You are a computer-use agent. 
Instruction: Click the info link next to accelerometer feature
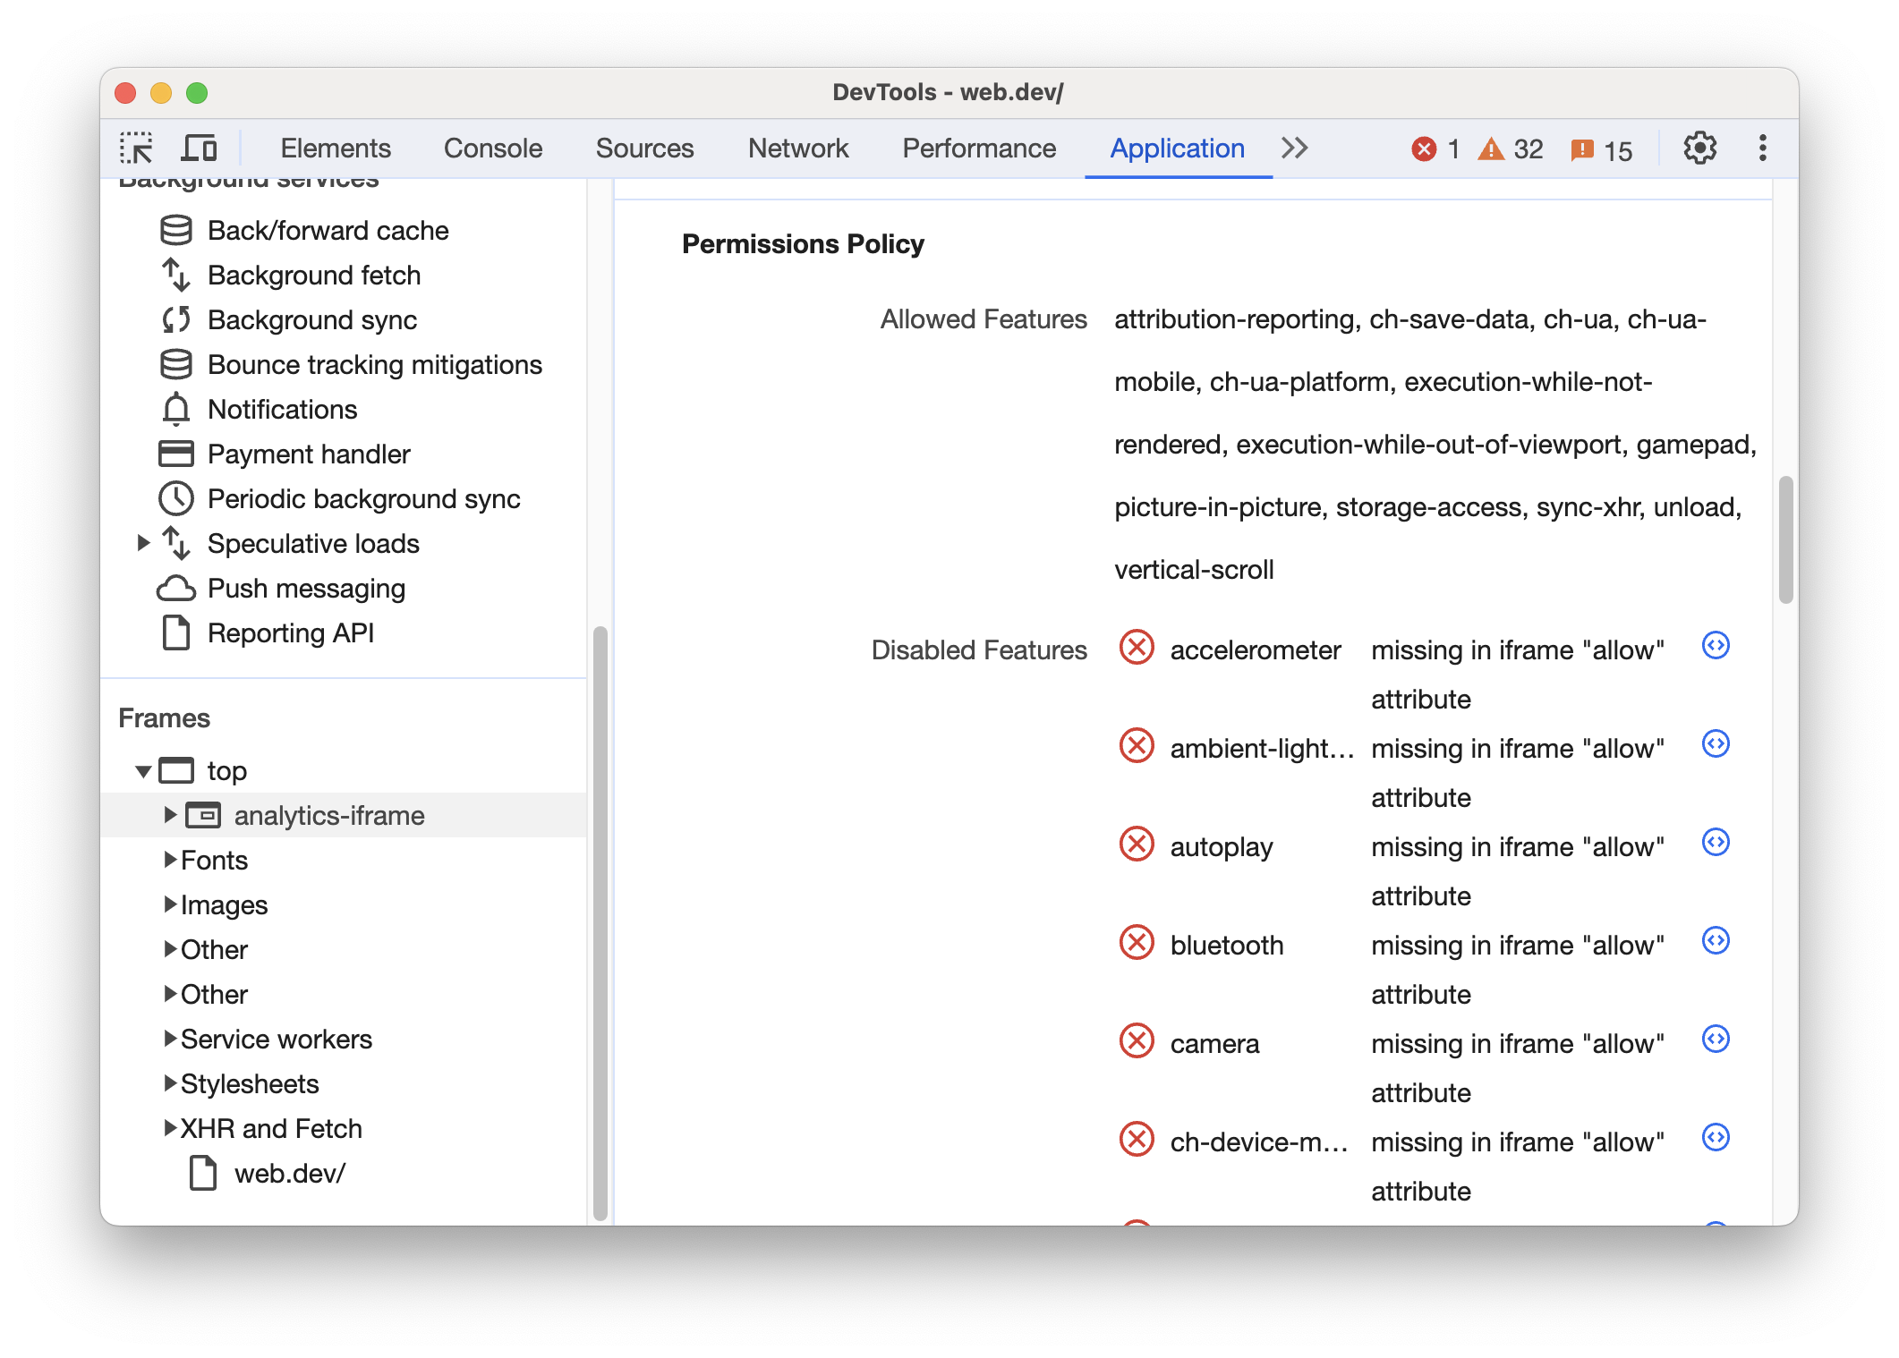point(1716,648)
